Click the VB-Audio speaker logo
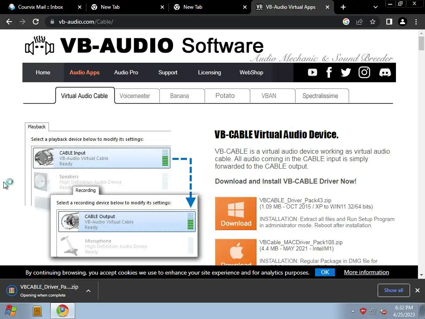425x319 pixels. point(39,45)
